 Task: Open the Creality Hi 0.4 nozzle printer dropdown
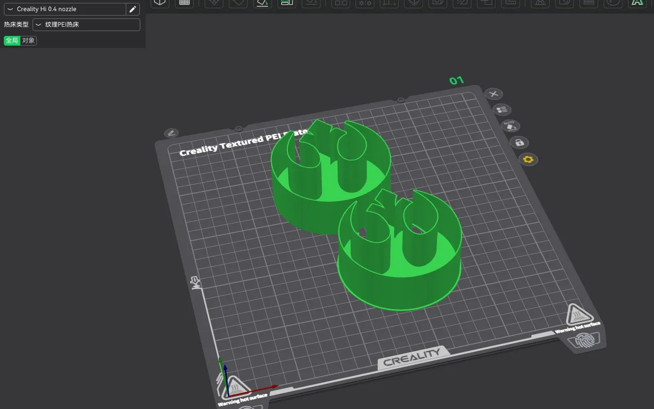tap(65, 9)
